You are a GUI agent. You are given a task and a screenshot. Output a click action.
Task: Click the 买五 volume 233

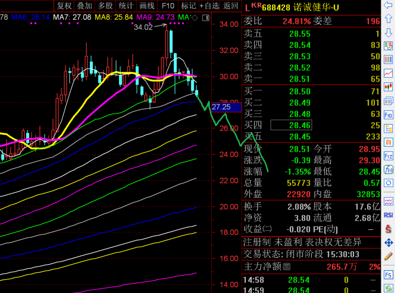(373, 137)
